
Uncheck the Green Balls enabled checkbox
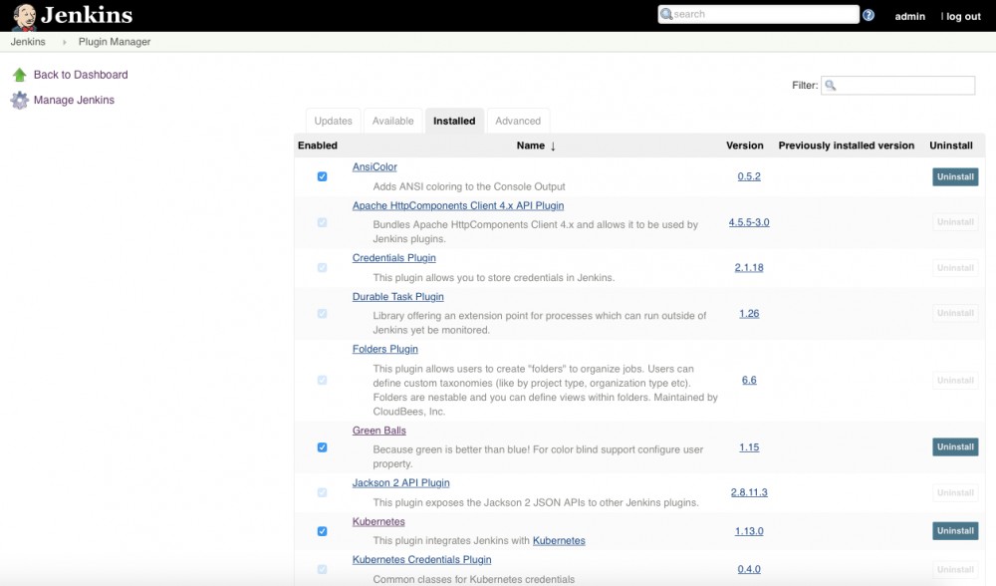click(x=322, y=447)
